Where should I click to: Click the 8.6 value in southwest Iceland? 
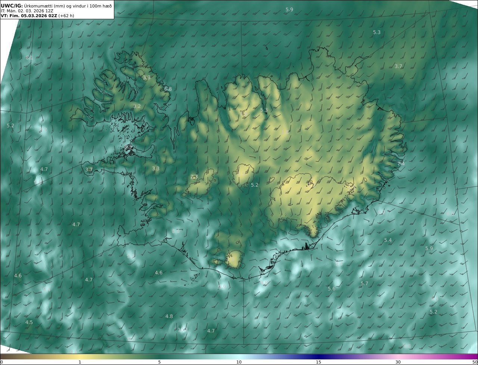[x=176, y=231]
